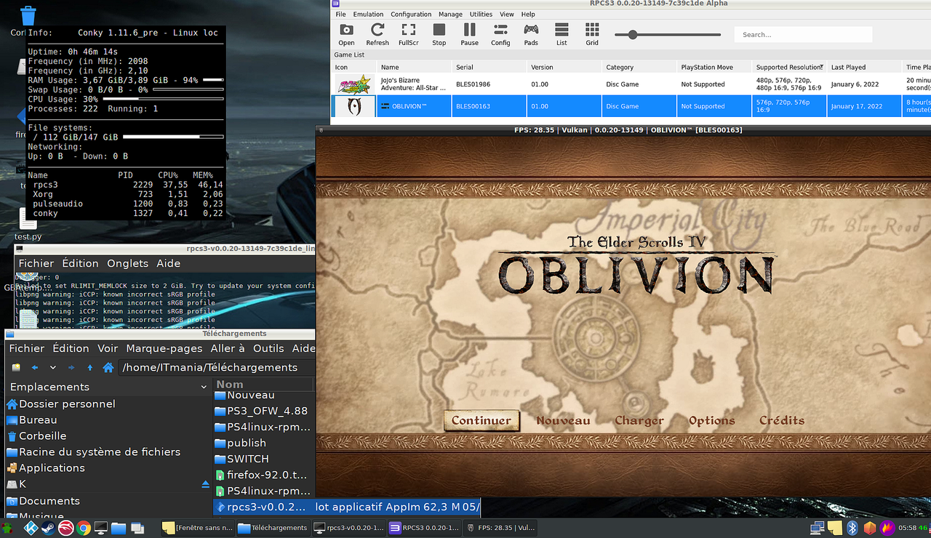This screenshot has width=931, height=538.
Task: Eject the K volume in sidebar
Action: pyautogui.click(x=205, y=484)
